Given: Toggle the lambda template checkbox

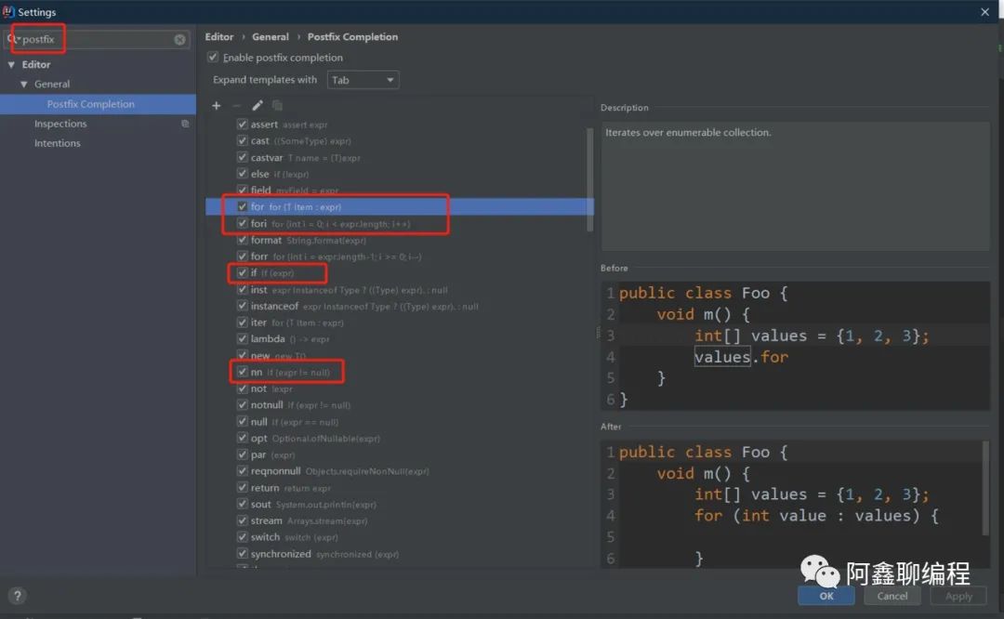Looking at the screenshot, I should click(x=242, y=338).
